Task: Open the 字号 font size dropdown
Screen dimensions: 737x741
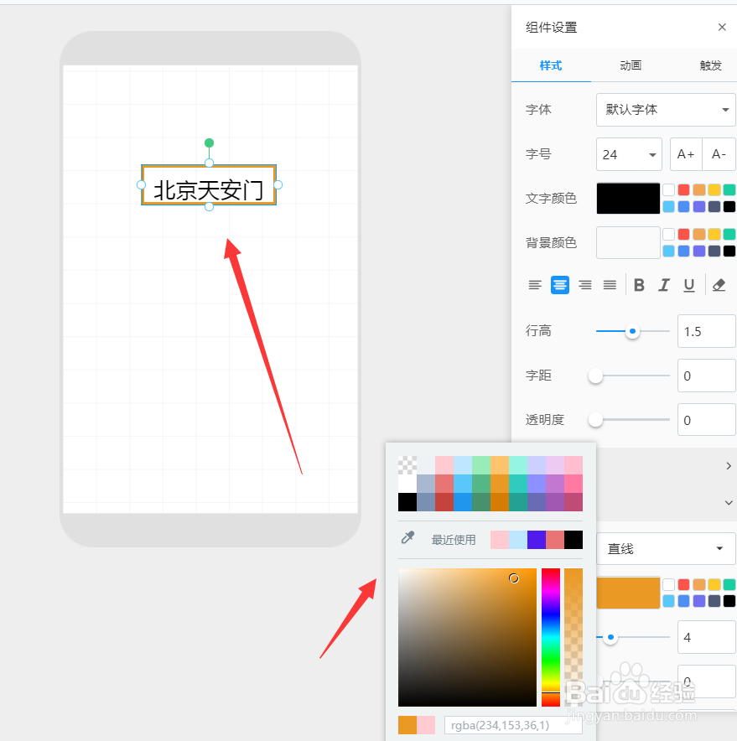Action: tap(629, 154)
